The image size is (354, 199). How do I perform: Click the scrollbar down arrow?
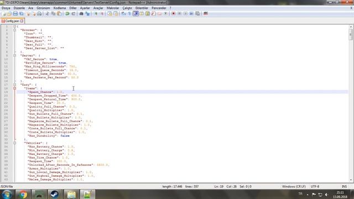click(x=351, y=180)
